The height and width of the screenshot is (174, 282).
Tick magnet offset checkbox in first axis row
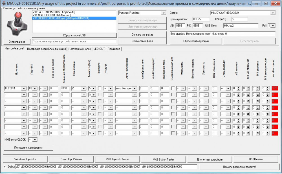[x=173, y=88]
